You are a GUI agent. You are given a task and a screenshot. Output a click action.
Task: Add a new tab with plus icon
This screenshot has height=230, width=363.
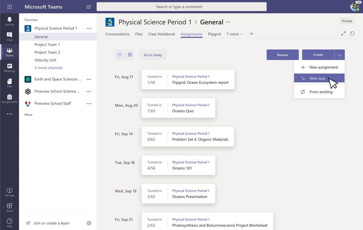click(x=251, y=34)
